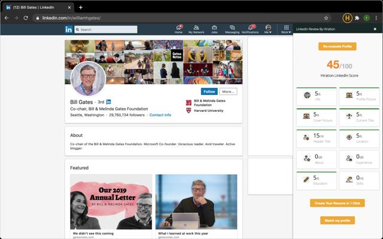
Task: Open a new browser tab
Action: click(x=81, y=7)
